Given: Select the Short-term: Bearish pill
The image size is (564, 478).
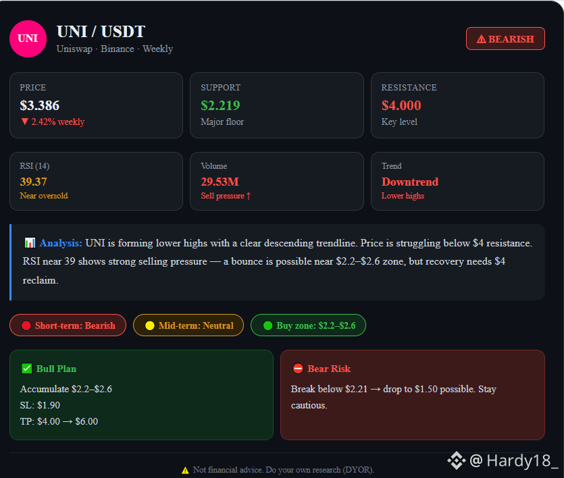Looking at the screenshot, I should pos(68,325).
